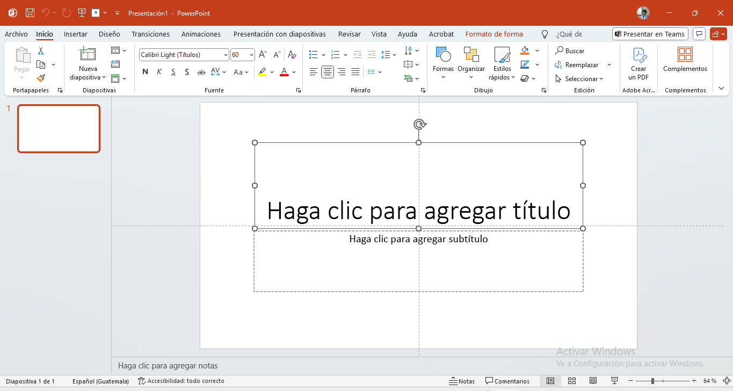Click the Cut scissors icon

[41, 51]
